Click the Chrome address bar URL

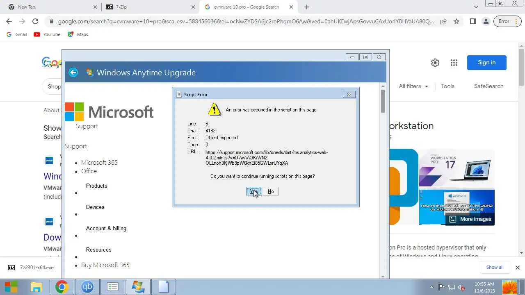click(246, 21)
